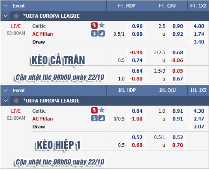Pick the full-time handicap odds 0.88 for AC Milan
The width and height of the screenshot is (209, 170).
[x=137, y=34]
